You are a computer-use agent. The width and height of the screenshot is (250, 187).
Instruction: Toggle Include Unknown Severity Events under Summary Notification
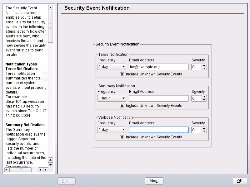tap(122, 106)
